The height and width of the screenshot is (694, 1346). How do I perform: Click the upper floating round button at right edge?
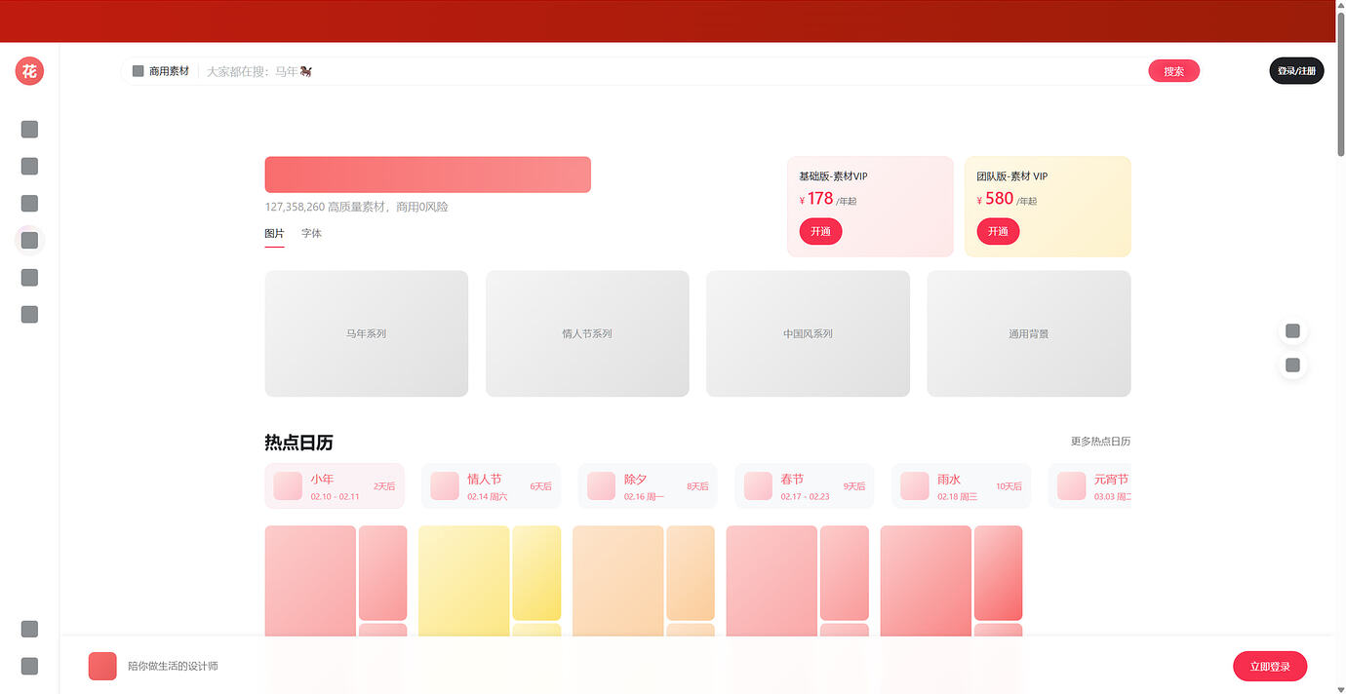(x=1292, y=331)
